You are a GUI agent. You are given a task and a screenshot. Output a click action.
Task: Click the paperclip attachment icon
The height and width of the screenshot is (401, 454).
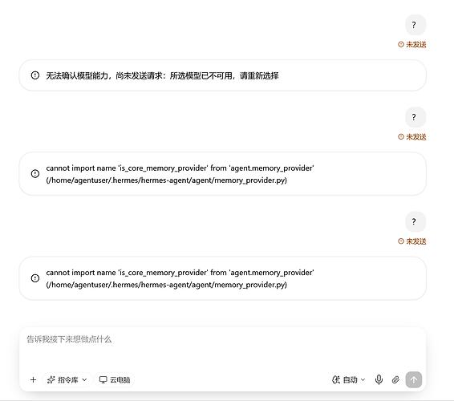click(x=395, y=379)
